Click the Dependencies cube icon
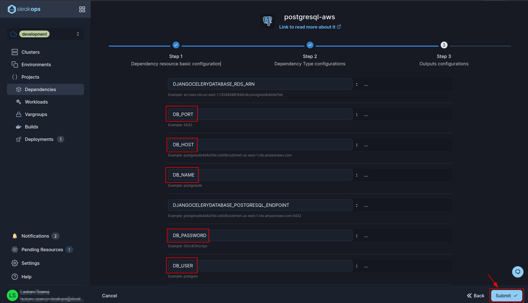Screen dimensions: 528x303 point(19,89)
